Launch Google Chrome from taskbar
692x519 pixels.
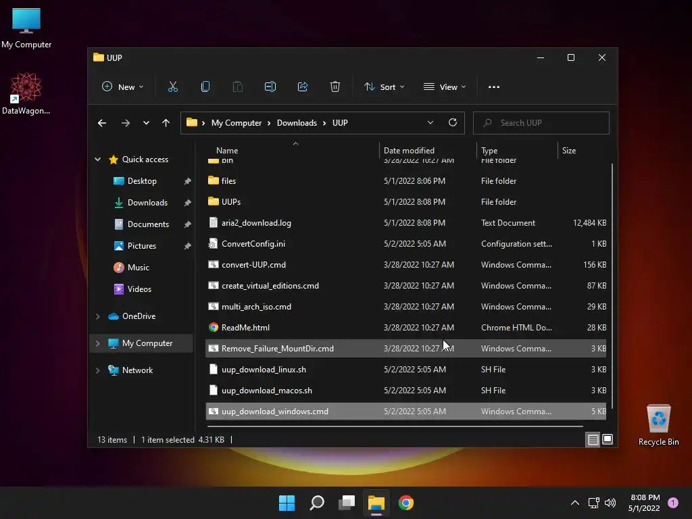[406, 503]
